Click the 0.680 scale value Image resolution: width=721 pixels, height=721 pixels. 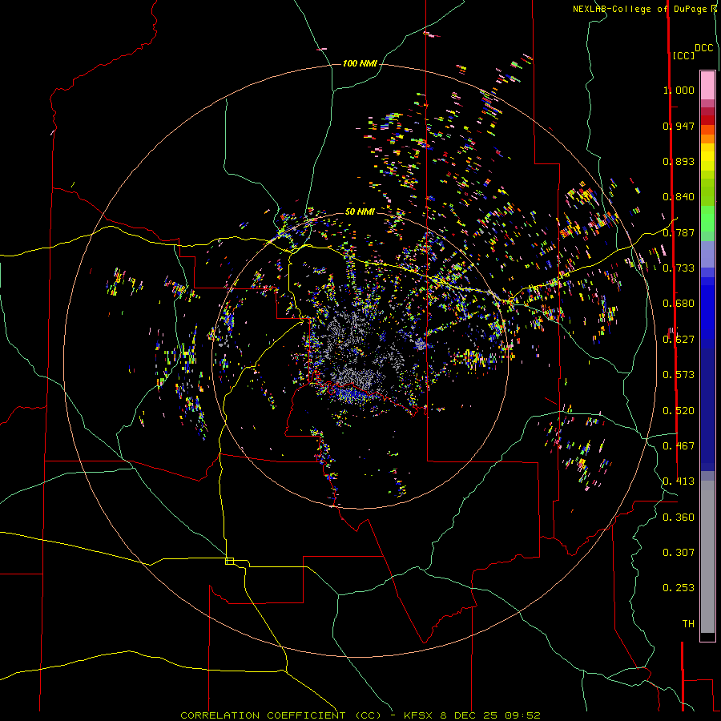coord(679,304)
